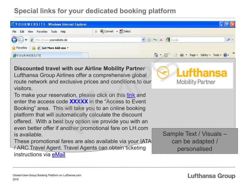Click Add to Favorites Bar star icon

(x=34, y=48)
